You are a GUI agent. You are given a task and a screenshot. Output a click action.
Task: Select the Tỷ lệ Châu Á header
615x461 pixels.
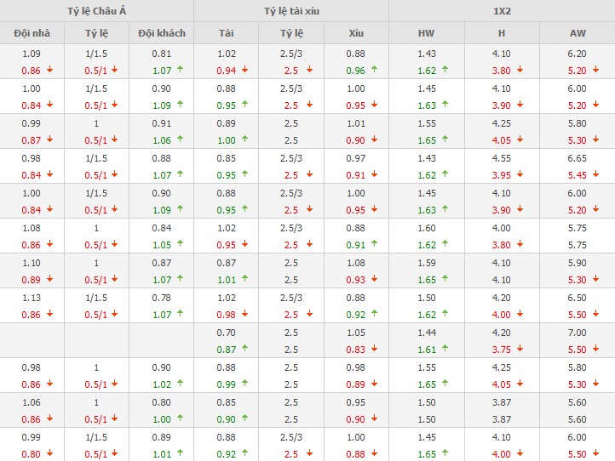[95, 11]
